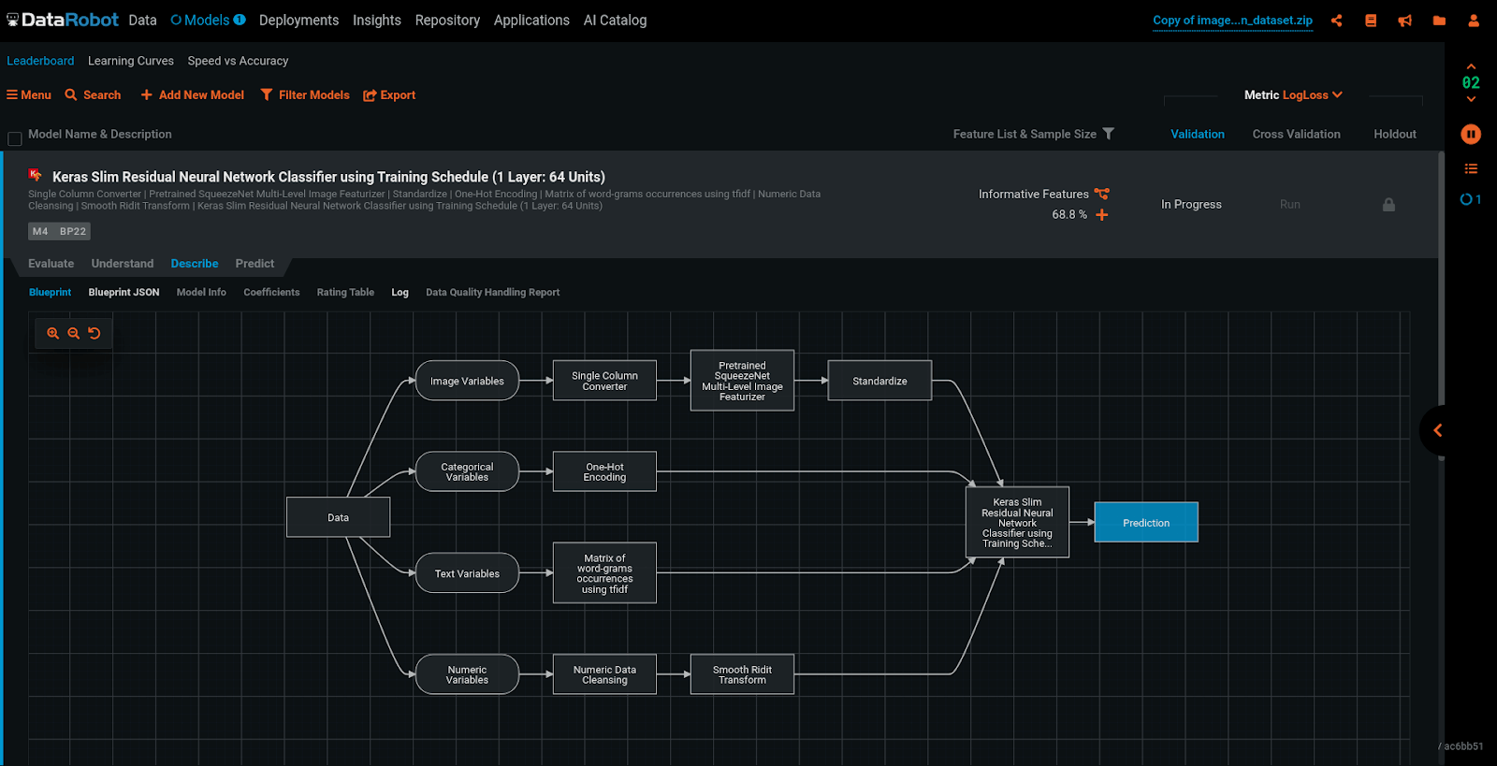Open the Understand tab
This screenshot has width=1497, height=766.
tap(123, 264)
